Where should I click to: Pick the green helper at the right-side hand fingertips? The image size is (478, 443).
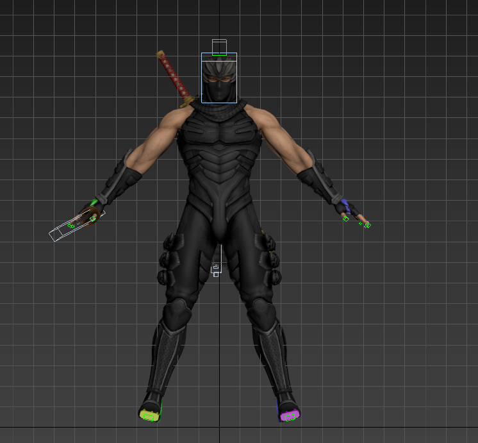click(368, 225)
